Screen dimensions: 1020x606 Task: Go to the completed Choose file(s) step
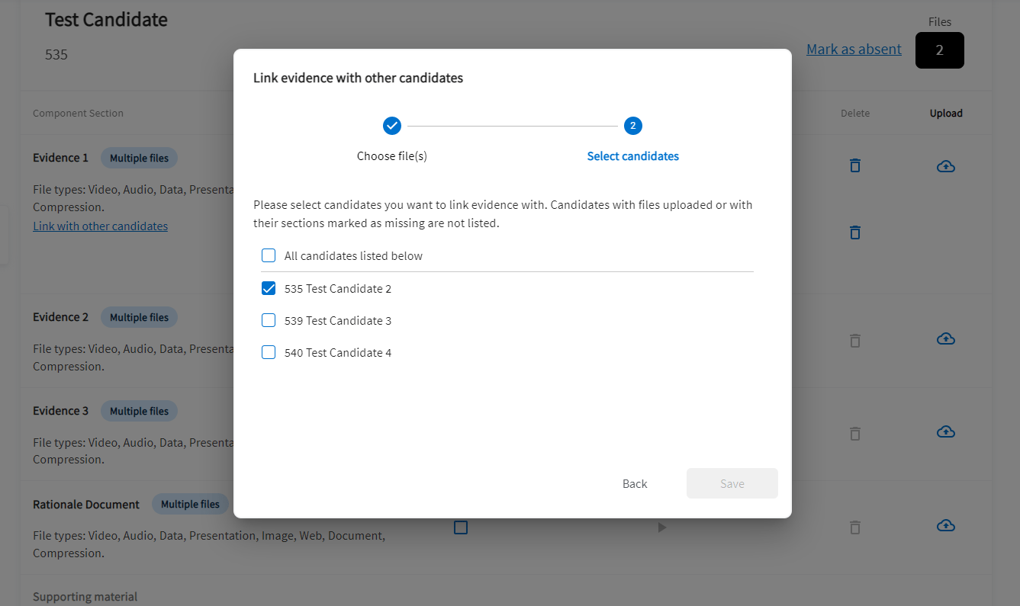click(x=392, y=126)
